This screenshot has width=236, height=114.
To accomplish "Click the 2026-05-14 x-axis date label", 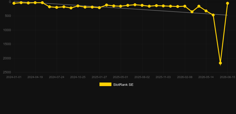I will [x=206, y=77].
